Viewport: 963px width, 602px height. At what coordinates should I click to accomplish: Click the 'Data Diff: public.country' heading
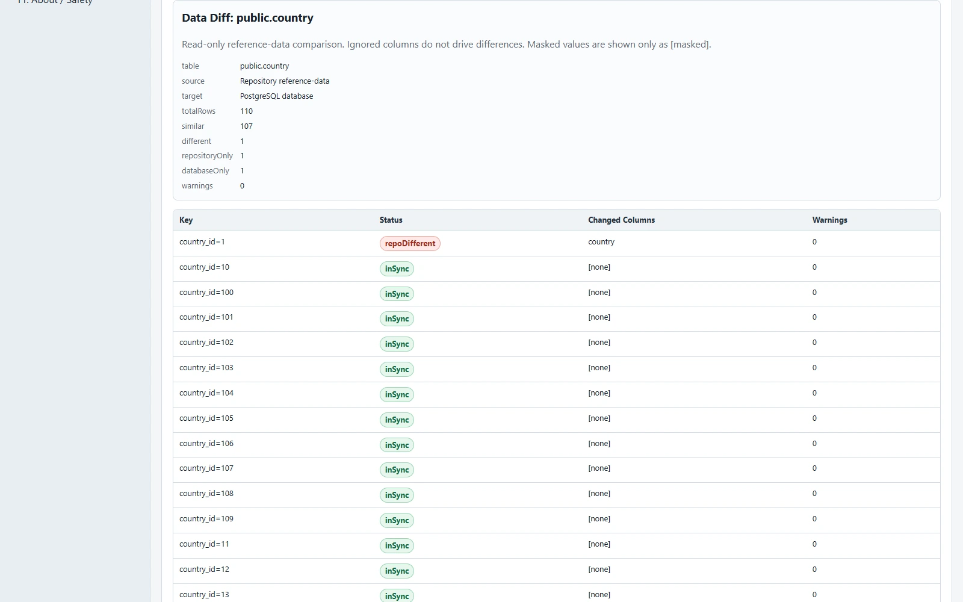248,18
